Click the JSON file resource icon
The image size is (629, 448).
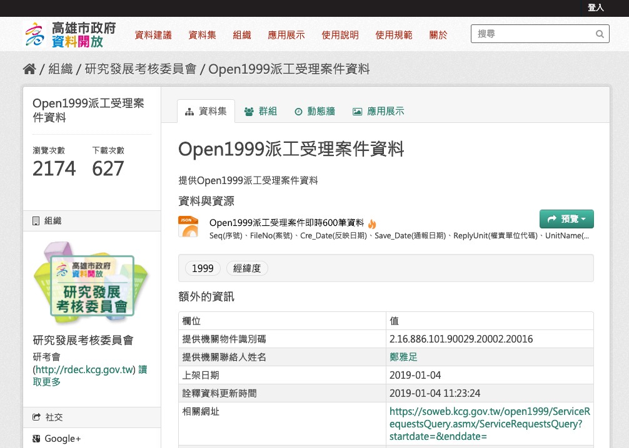(x=188, y=226)
